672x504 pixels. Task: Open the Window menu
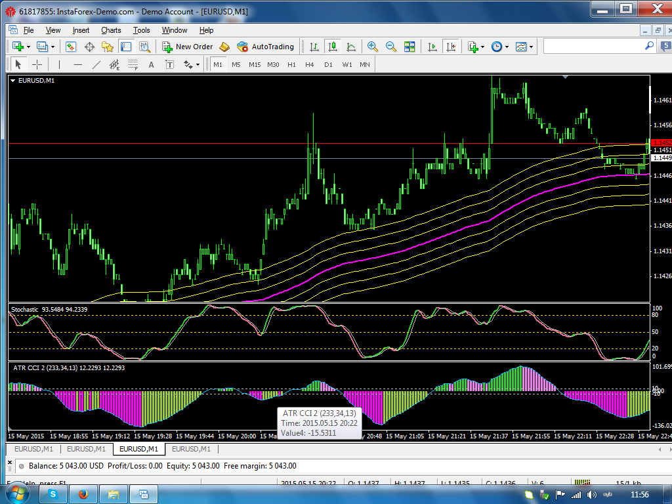[x=175, y=30]
